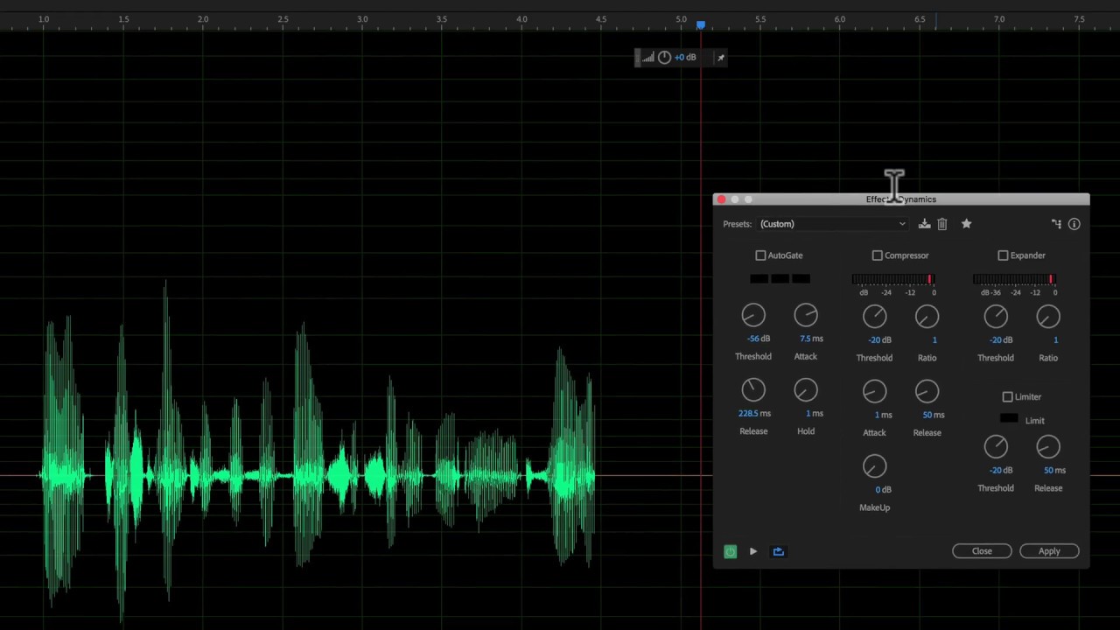
Task: Grab the HUD overlay drag handle
Action: [638, 58]
